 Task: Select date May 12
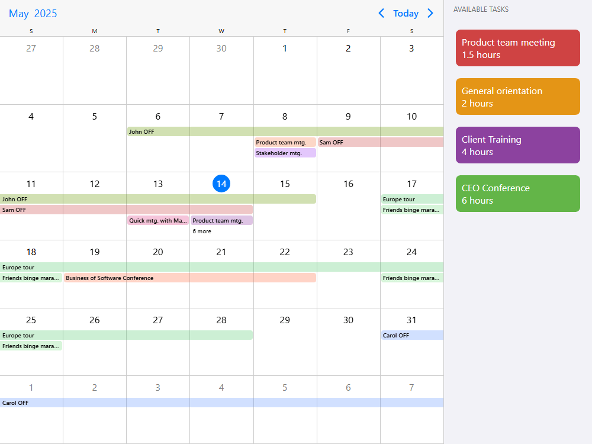coord(94,184)
